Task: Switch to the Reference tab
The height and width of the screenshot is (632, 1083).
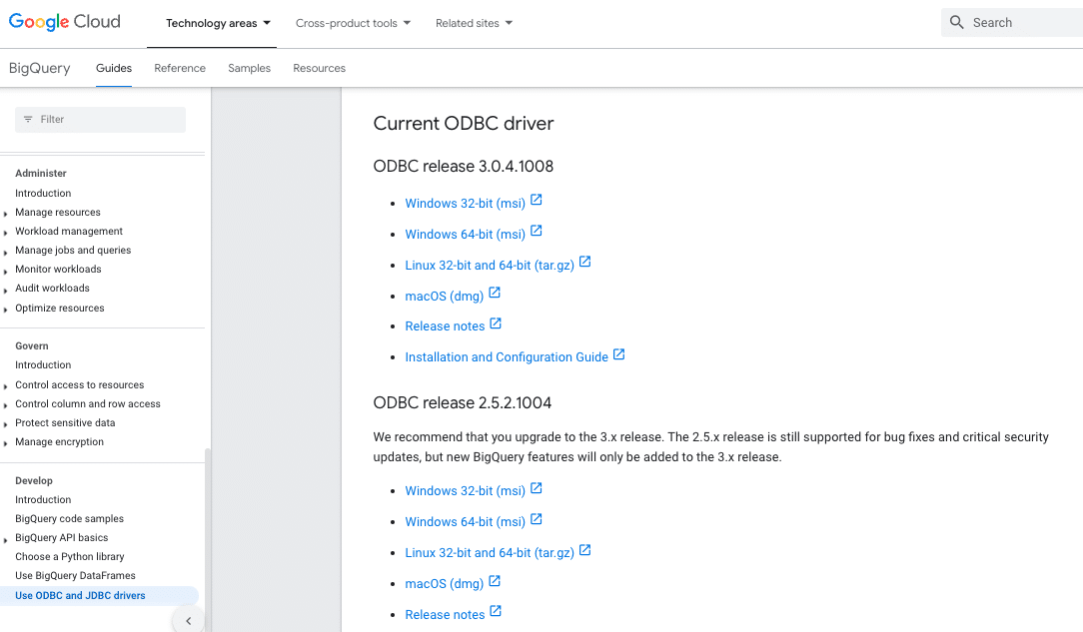Action: (x=180, y=68)
